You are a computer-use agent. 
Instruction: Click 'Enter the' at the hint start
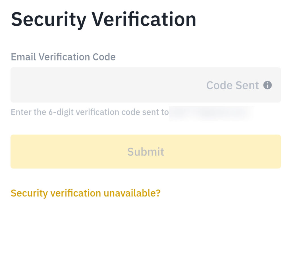pos(28,112)
